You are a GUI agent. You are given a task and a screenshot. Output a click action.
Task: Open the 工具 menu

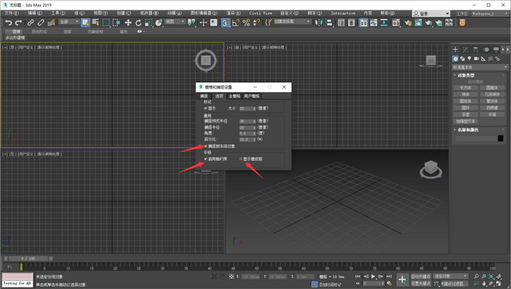(58, 13)
